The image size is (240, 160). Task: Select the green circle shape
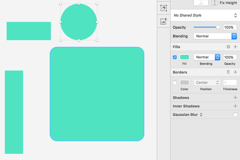(79, 22)
